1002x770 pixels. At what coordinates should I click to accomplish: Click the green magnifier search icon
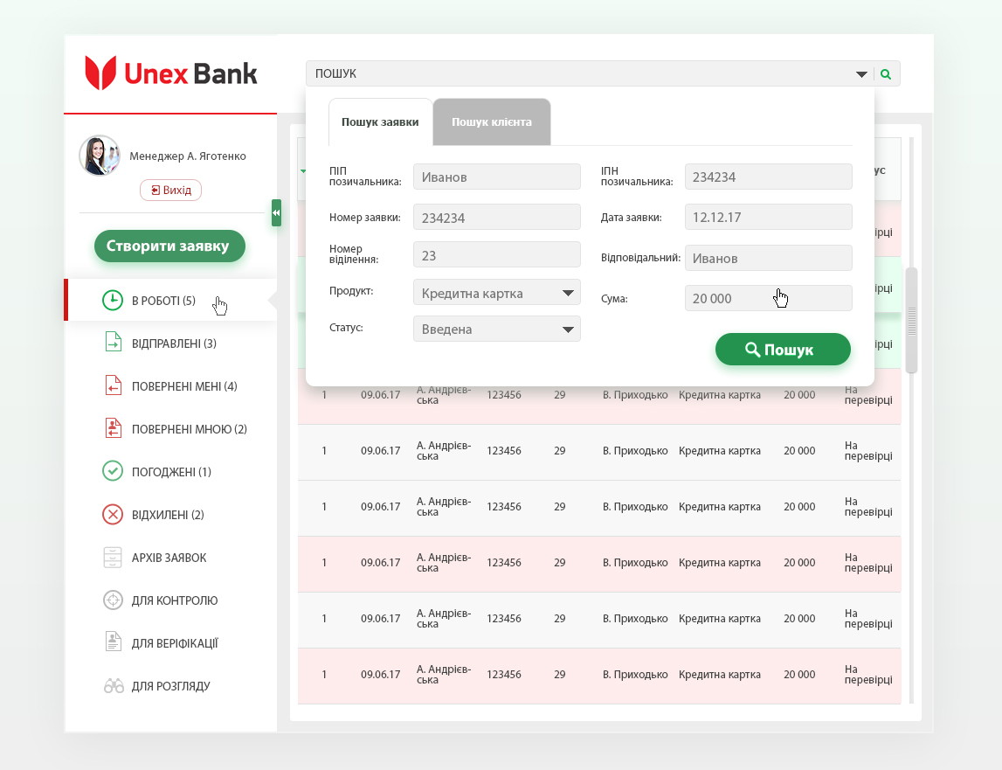886,74
